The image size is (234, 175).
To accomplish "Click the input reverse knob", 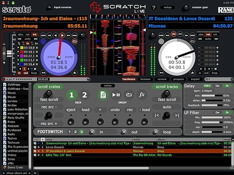I will [x=49, y=7].
